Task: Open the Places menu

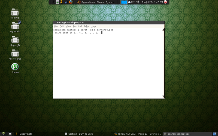Action: (100, 2)
